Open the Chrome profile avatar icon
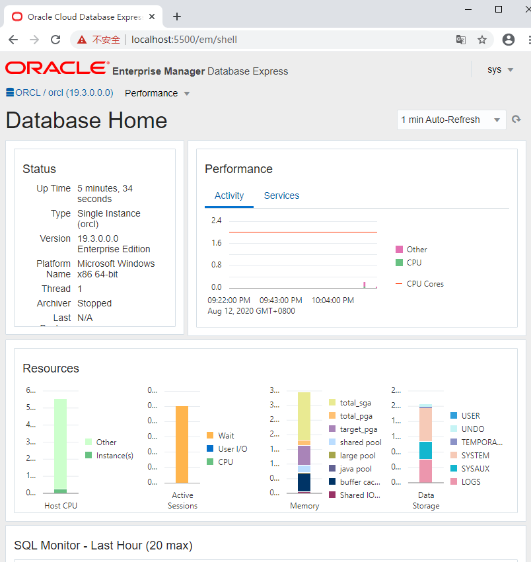 click(x=508, y=40)
